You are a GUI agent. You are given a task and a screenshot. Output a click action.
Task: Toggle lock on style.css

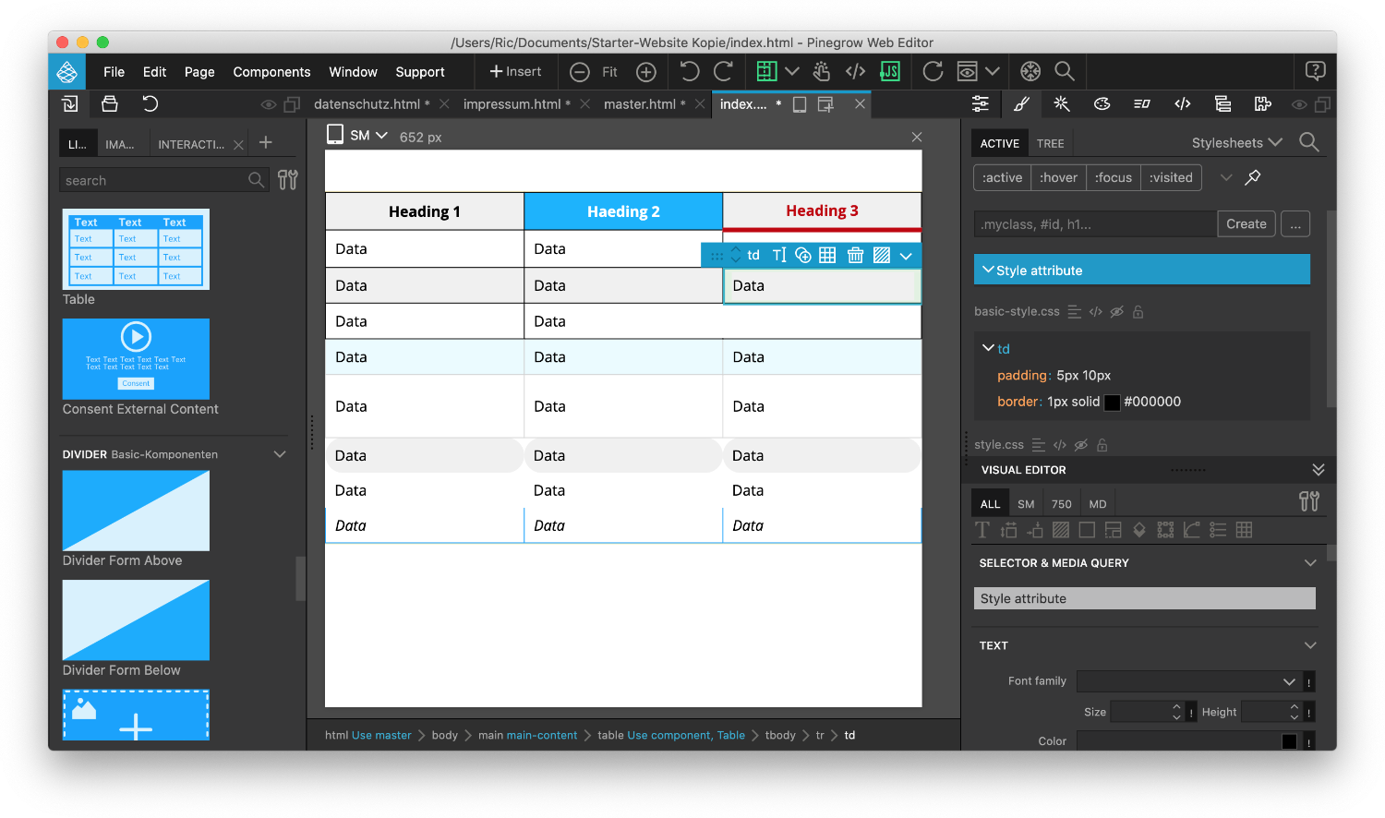point(1102,445)
